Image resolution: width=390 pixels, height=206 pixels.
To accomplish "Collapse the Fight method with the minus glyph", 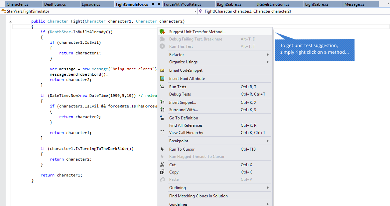I will [11, 21].
